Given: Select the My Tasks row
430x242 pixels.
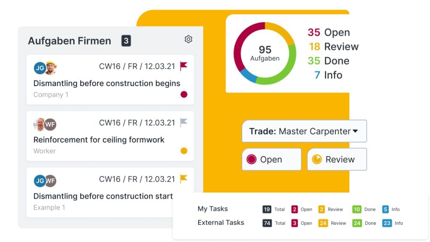Looking at the screenshot, I should point(212,209).
